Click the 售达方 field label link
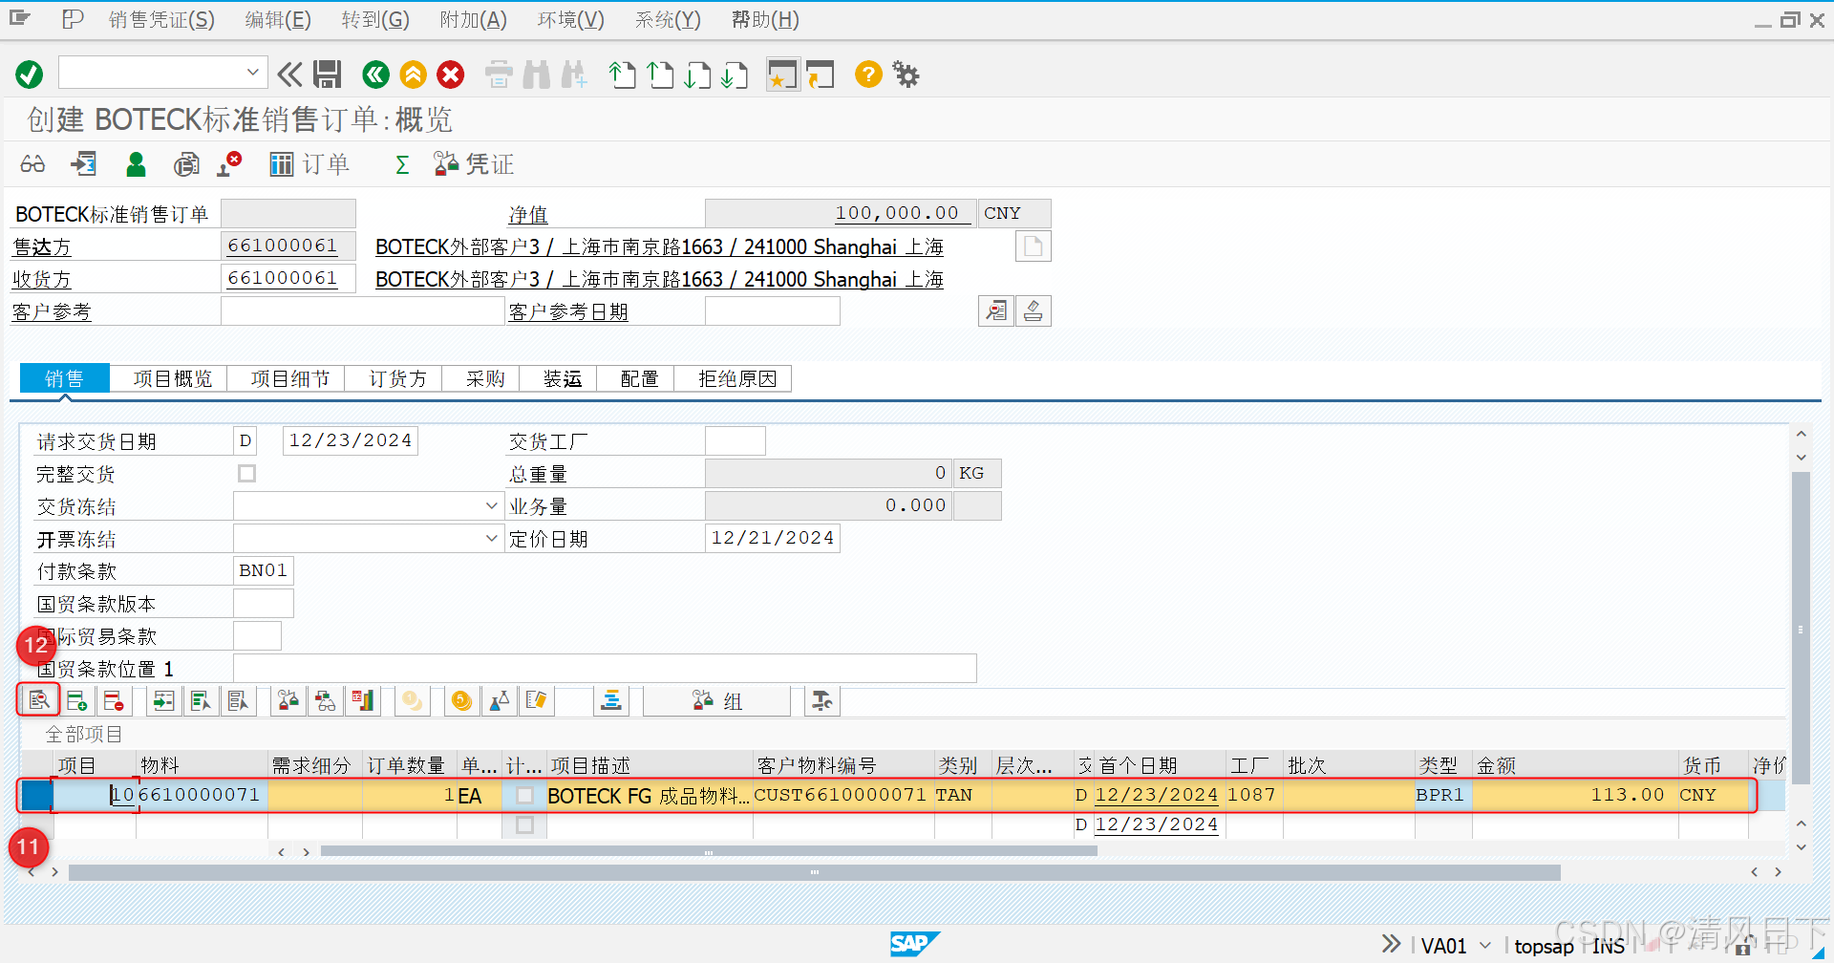Viewport: 1834px width, 963px height. tap(41, 246)
